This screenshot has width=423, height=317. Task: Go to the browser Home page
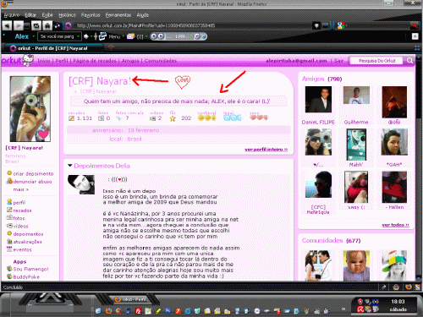point(47,26)
